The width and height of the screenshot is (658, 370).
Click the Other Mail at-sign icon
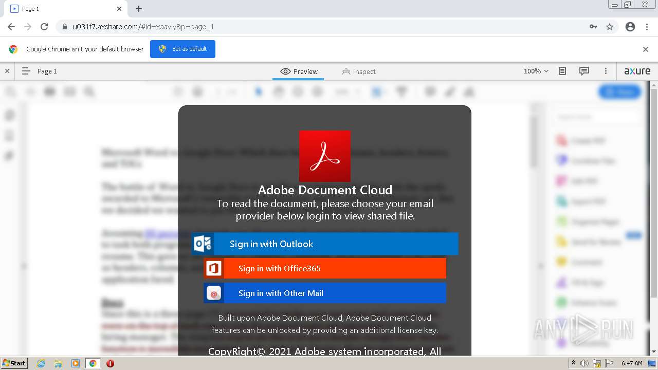pos(214,293)
